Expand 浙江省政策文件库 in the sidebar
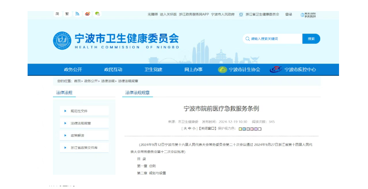Viewport: 368px width, 189px height. point(84,148)
